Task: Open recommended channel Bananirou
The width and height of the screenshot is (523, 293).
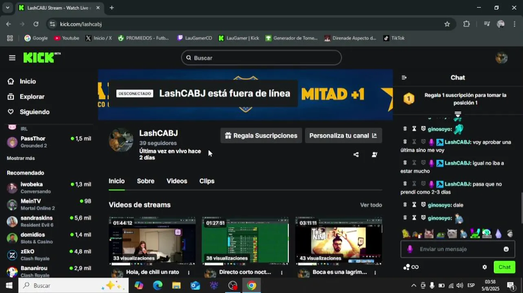Action: click(49, 271)
